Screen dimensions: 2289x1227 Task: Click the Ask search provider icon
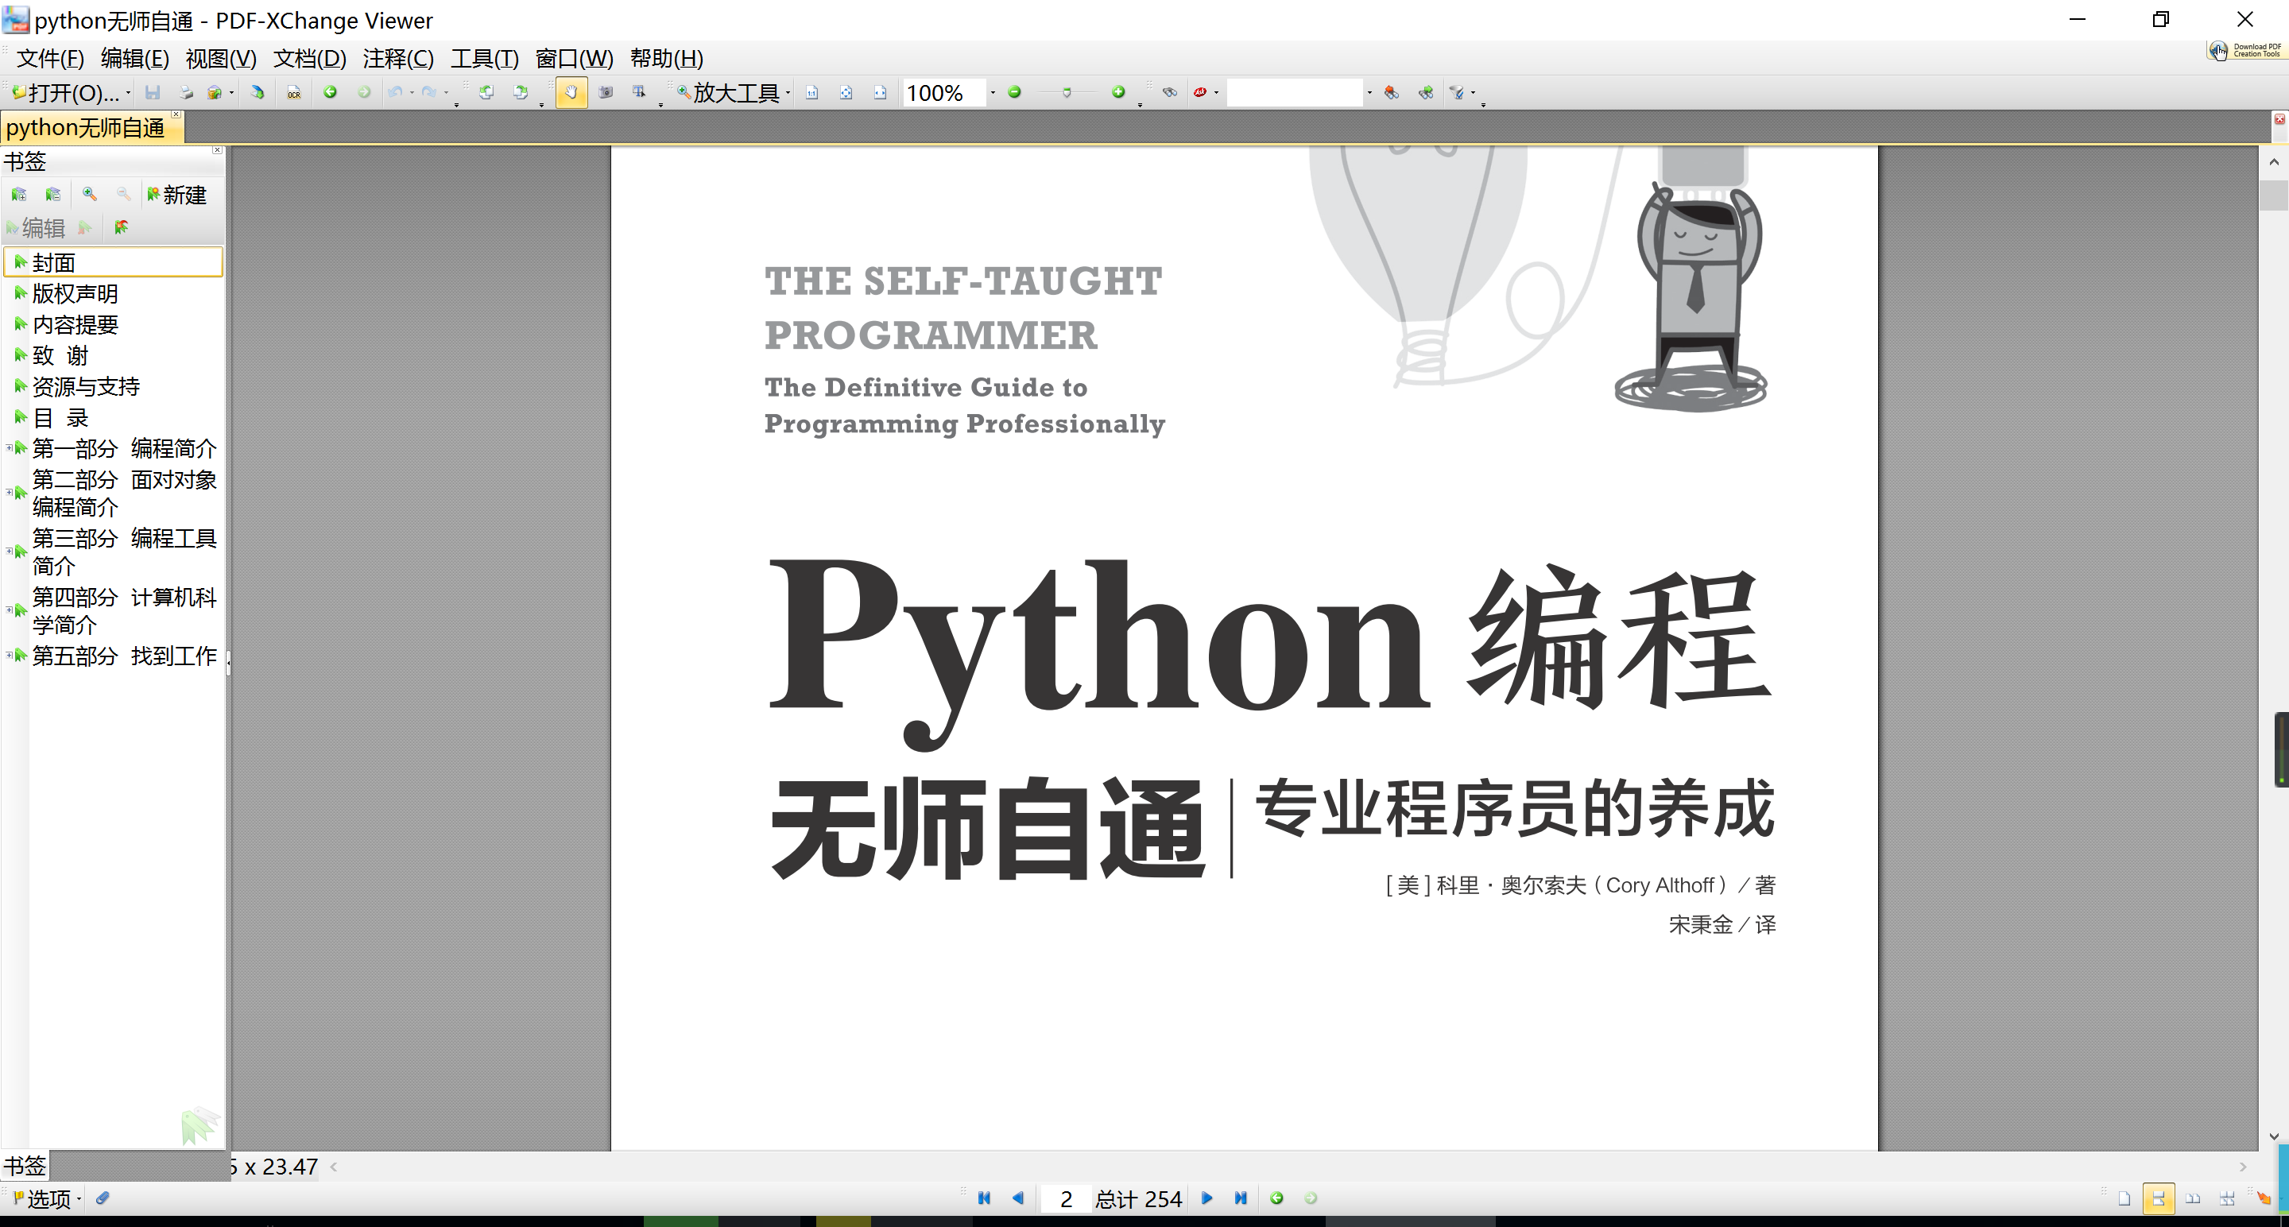pyautogui.click(x=1200, y=92)
